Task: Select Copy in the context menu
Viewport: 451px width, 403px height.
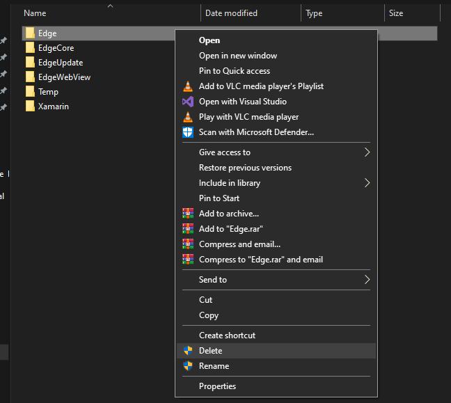Action: (x=208, y=315)
